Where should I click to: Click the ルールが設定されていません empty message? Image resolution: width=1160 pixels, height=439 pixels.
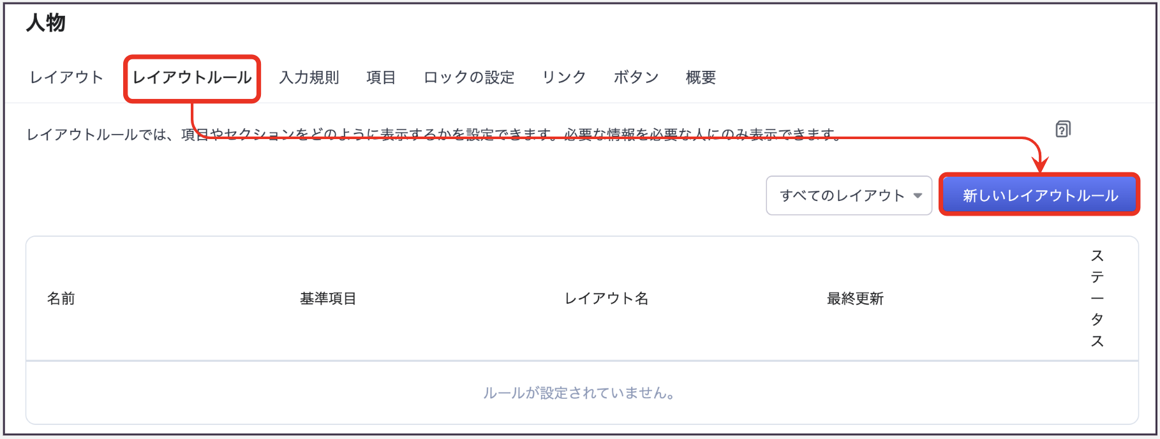(579, 393)
